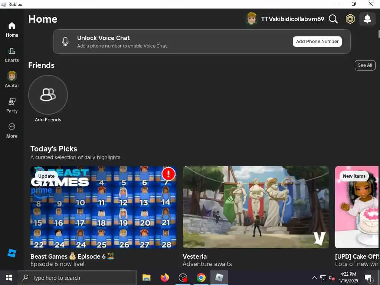Open the Beast Games thumbnail
This screenshot has height=285, width=380.
click(103, 207)
